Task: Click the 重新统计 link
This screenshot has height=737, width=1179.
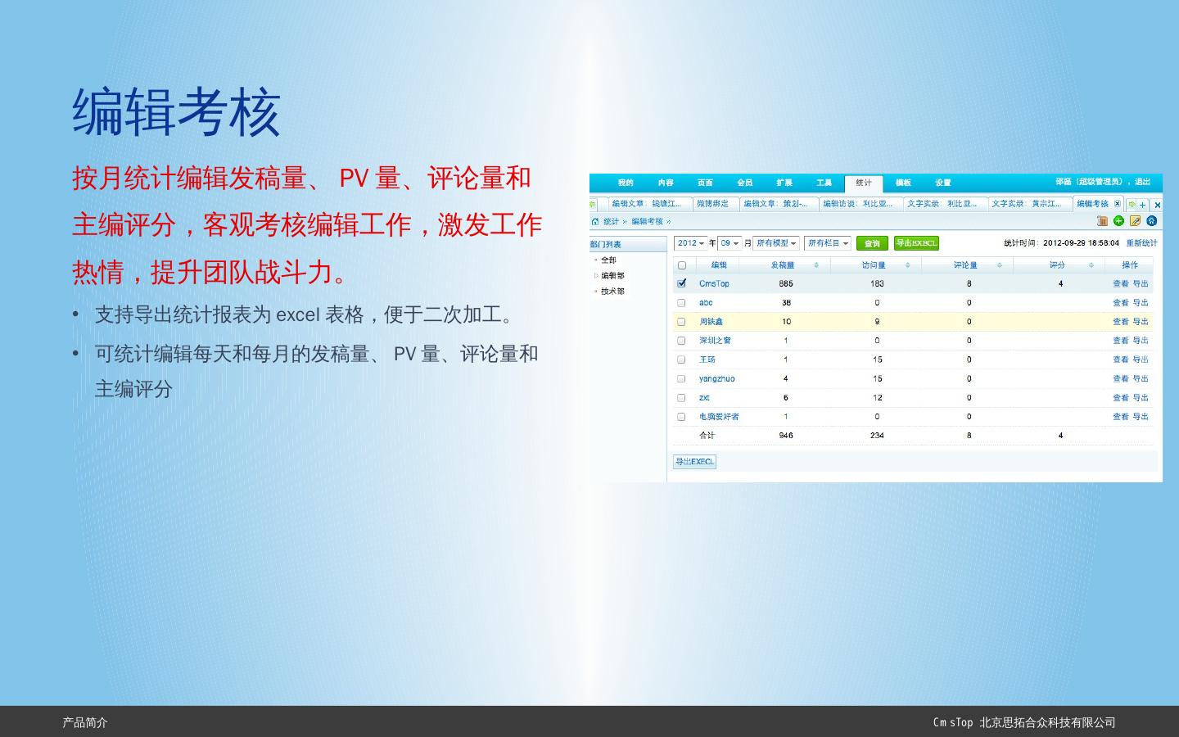Action: point(1141,243)
